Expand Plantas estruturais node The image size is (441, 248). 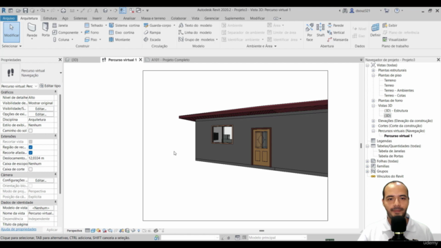pos(373,70)
